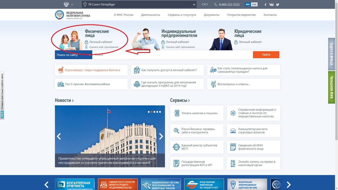
Task: Open the region selector 78 Санкт-Петербург
Action: (139, 5)
